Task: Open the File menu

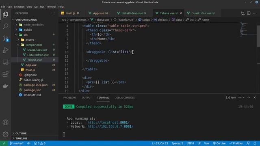Action: pos(3,7)
